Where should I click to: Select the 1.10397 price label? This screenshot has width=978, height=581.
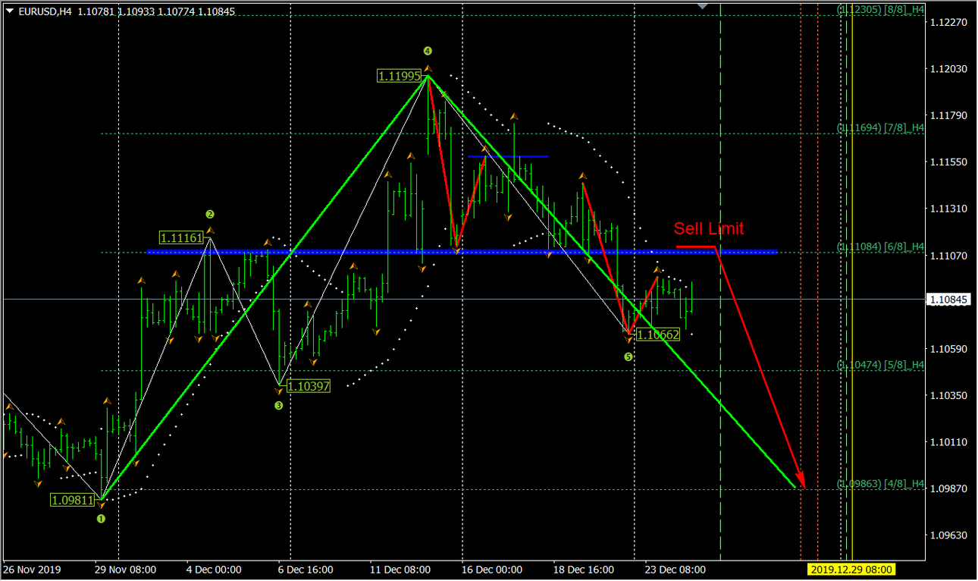click(x=309, y=386)
